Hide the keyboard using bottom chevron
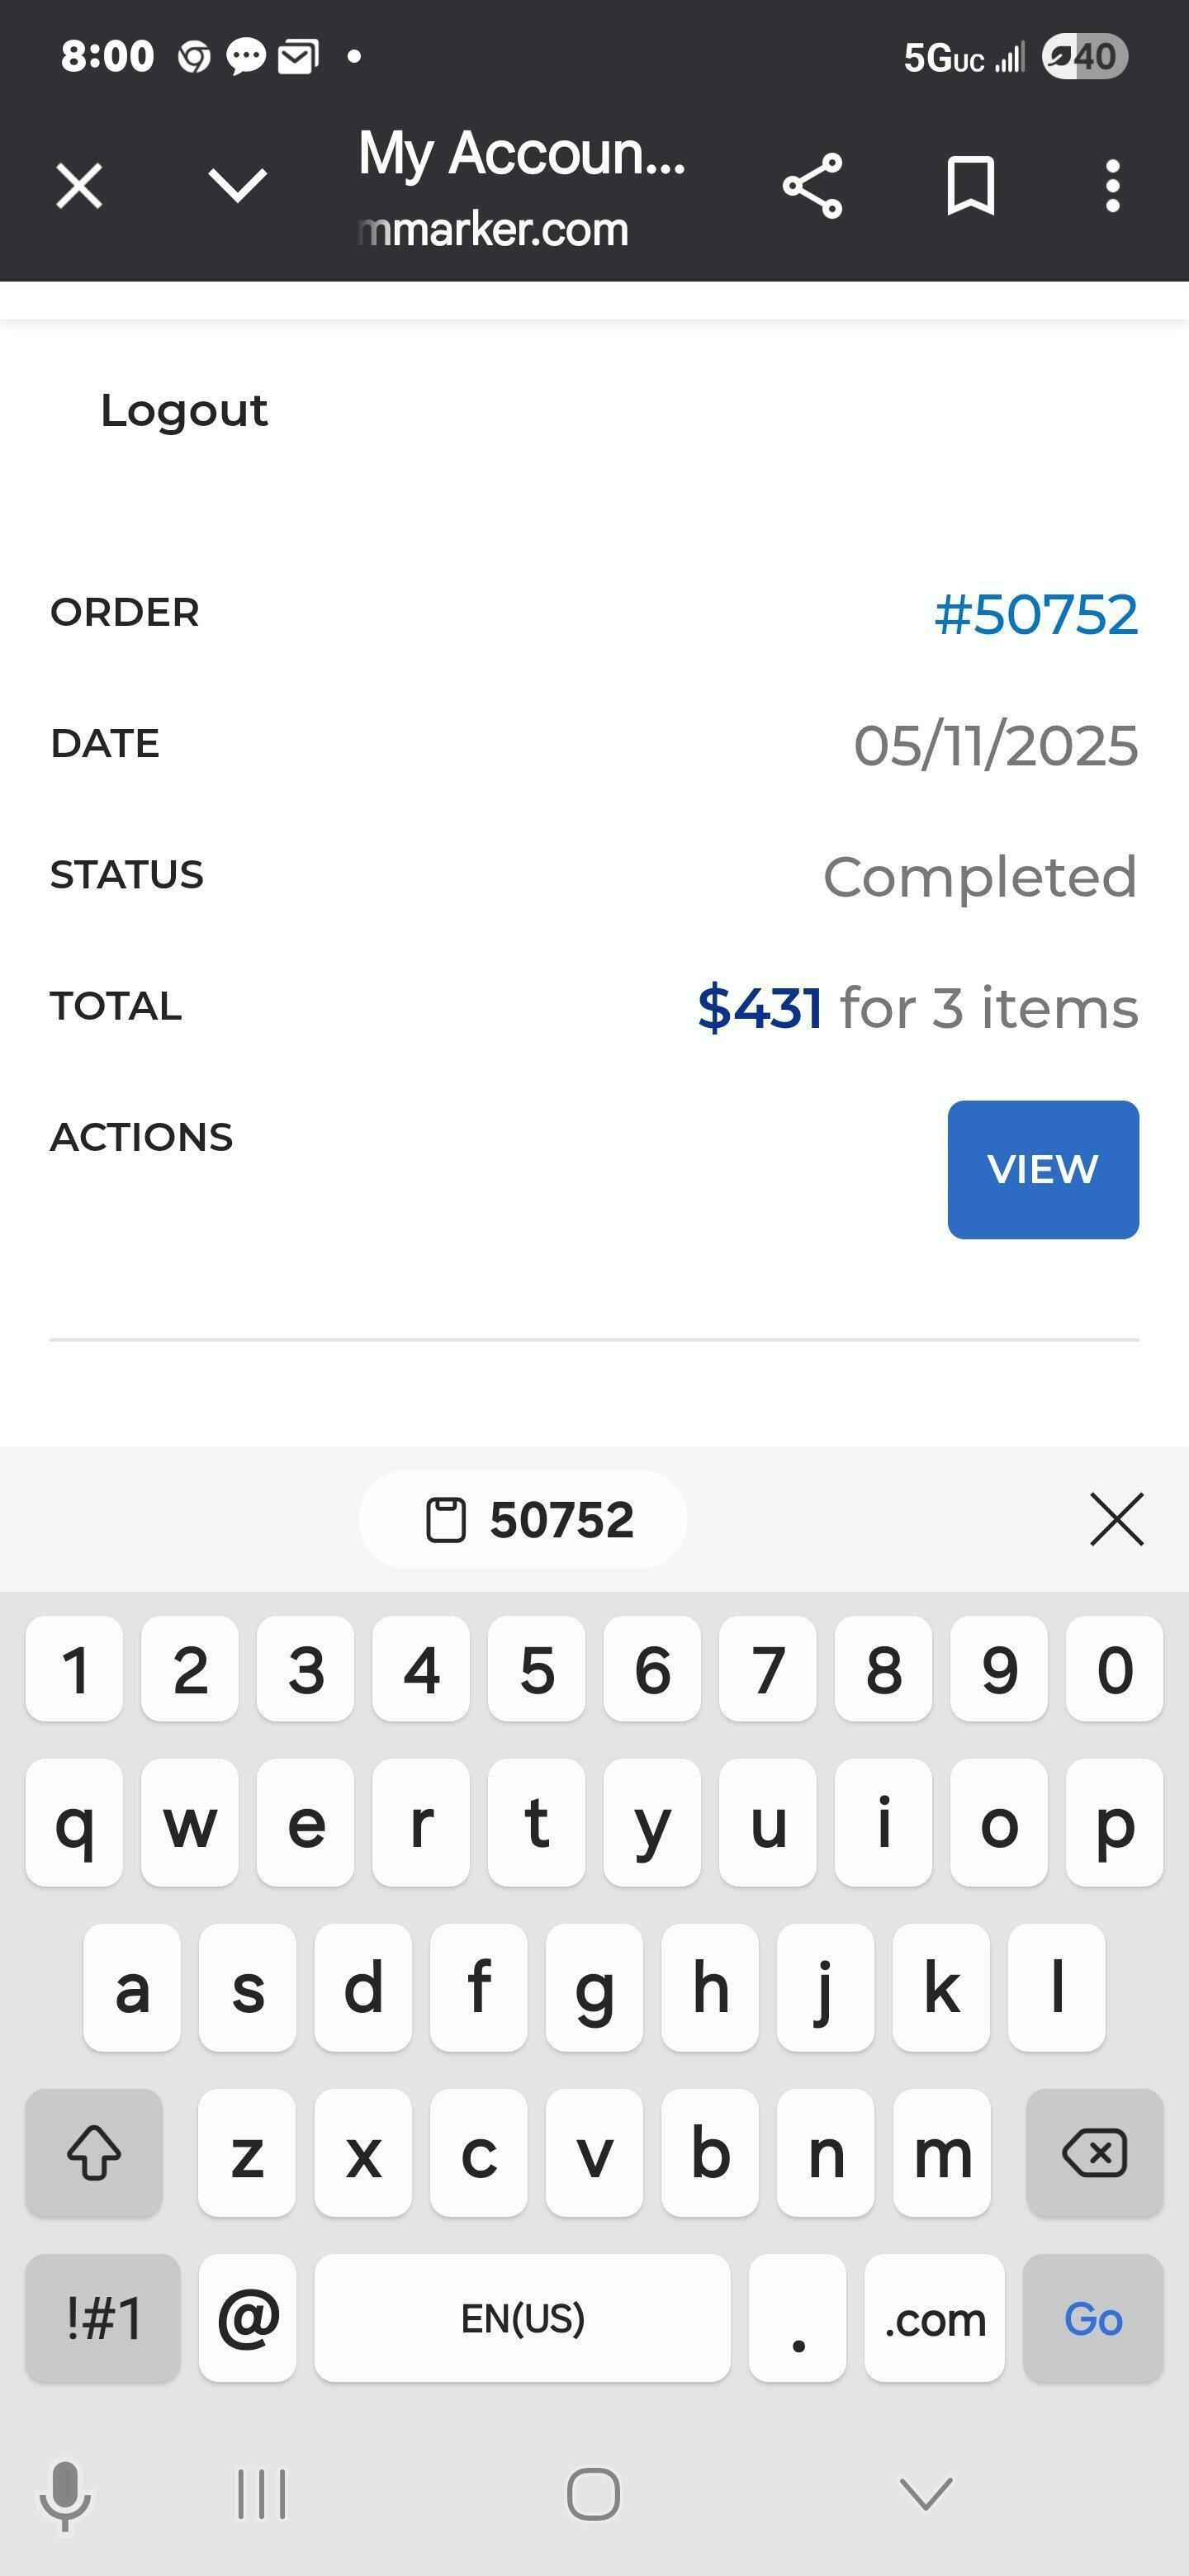The width and height of the screenshot is (1189, 2576). (x=926, y=2493)
